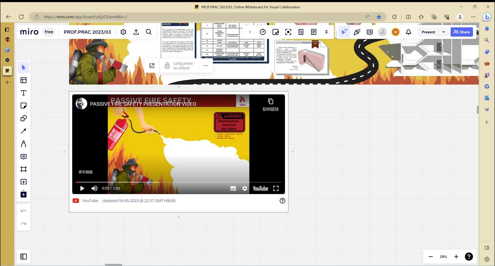The width and height of the screenshot is (495, 266).
Task: Toggle video subtitles captions
Action: click(233, 188)
